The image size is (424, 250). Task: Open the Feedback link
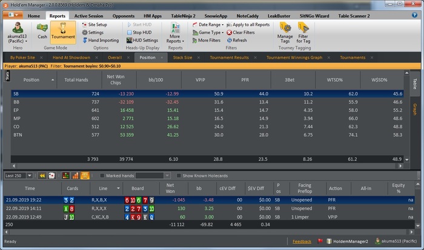[x=302, y=242]
